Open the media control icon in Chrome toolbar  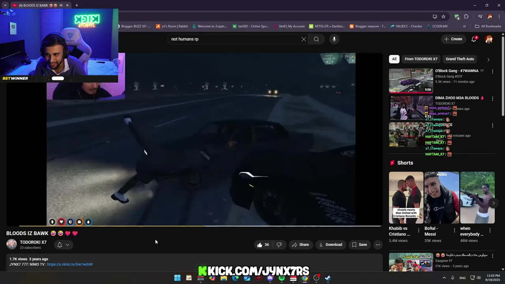(x=480, y=17)
